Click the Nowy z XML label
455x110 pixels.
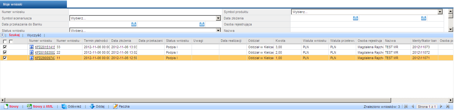click(43, 107)
